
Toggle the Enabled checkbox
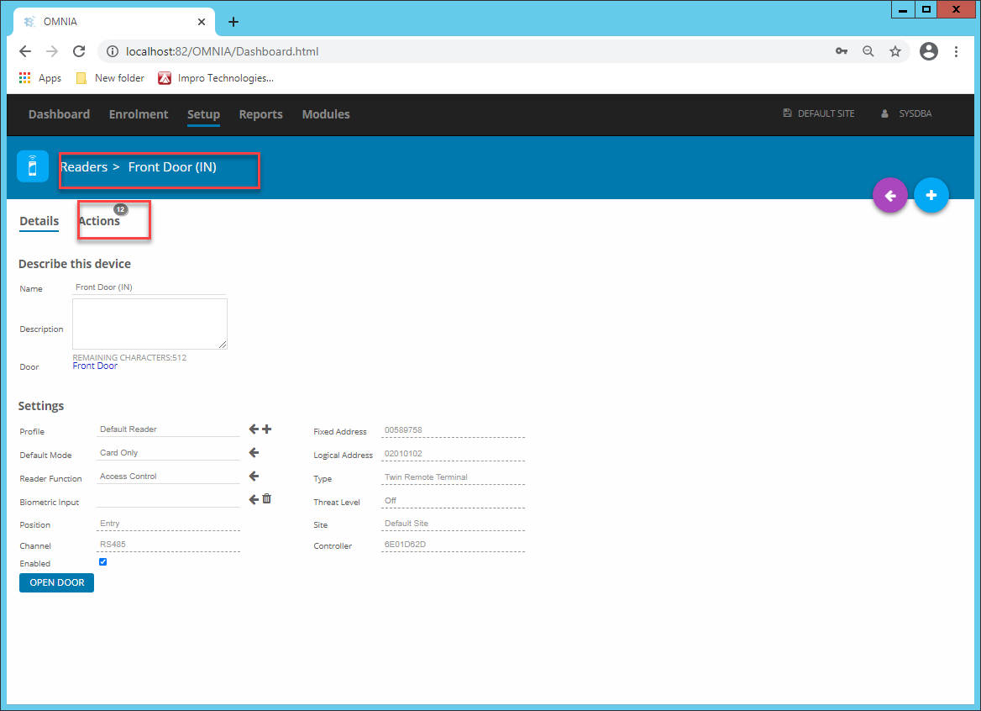(x=103, y=562)
